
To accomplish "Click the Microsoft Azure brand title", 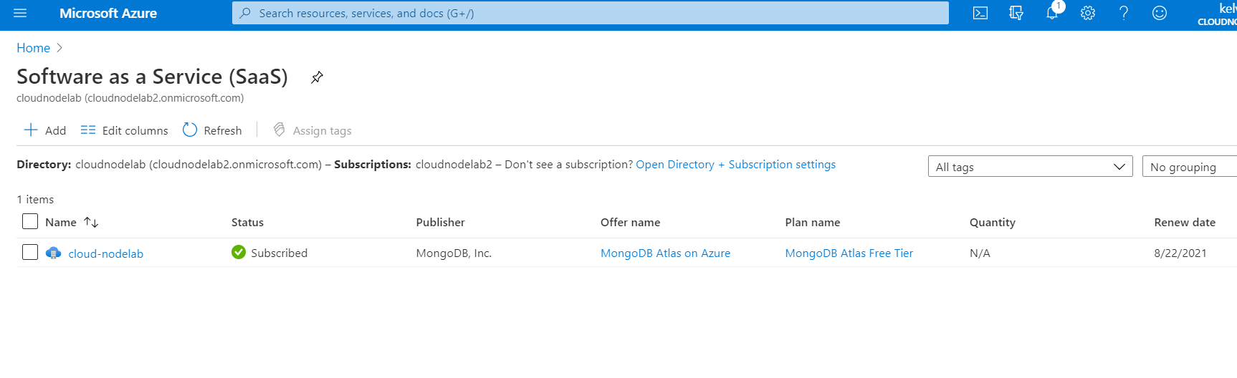I will [108, 13].
